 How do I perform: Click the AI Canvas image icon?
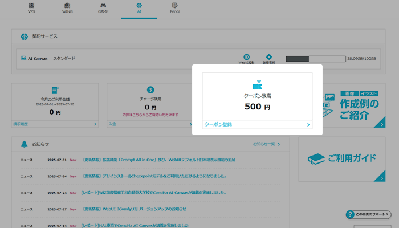pos(23,58)
